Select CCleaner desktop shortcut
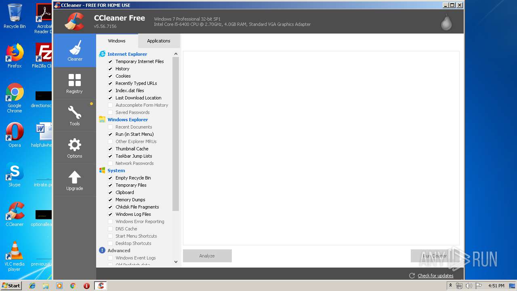The width and height of the screenshot is (517, 291). [15, 214]
